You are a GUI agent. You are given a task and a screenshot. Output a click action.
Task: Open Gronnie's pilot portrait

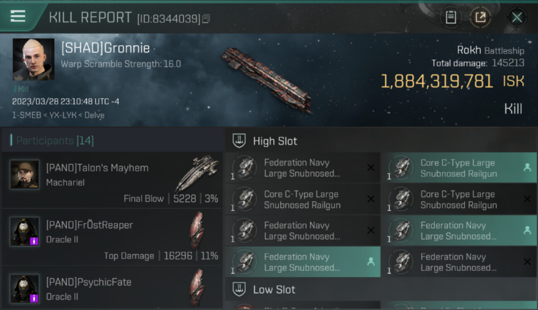click(x=34, y=60)
